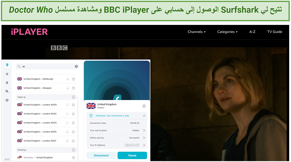Viewport: 291px width, 162px height.
Task: Click the Static IP info icon
Action: (x=74, y=97)
